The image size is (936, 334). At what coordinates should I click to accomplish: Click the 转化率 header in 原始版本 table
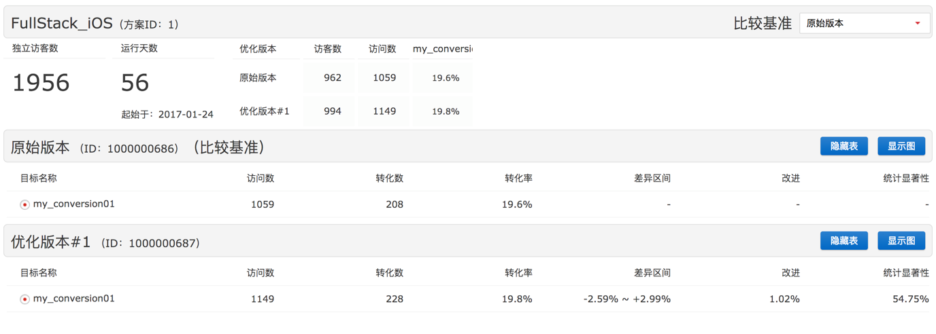(x=518, y=179)
